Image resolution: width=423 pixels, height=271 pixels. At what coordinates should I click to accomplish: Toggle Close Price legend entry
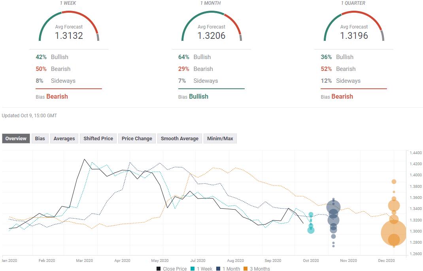tap(172, 269)
